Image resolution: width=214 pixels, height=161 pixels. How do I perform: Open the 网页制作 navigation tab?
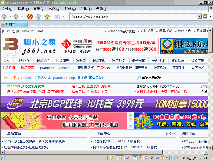pyautogui.click(x=23, y=61)
